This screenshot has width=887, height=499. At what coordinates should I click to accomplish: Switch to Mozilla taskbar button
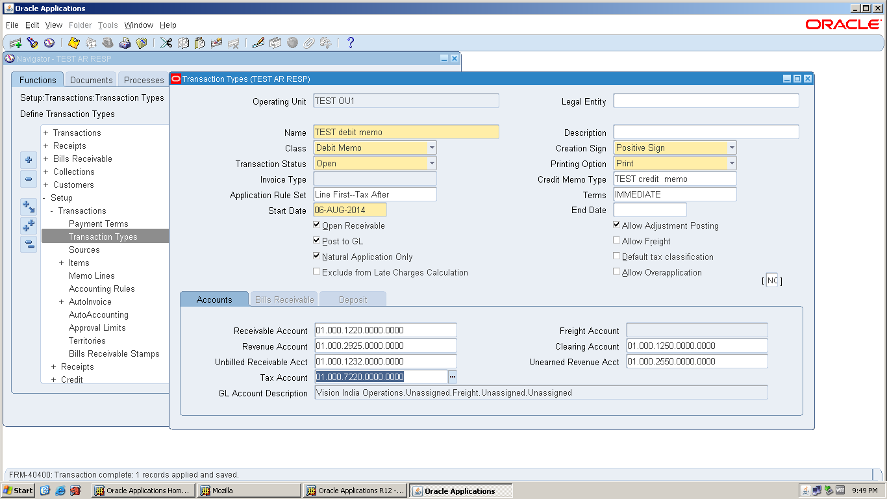pyautogui.click(x=249, y=491)
